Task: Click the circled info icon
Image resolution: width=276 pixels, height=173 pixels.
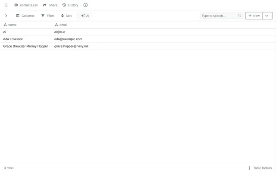Action: 85,5
